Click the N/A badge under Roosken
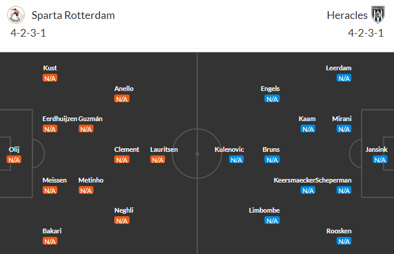The width and height of the screenshot is (394, 254). (344, 241)
